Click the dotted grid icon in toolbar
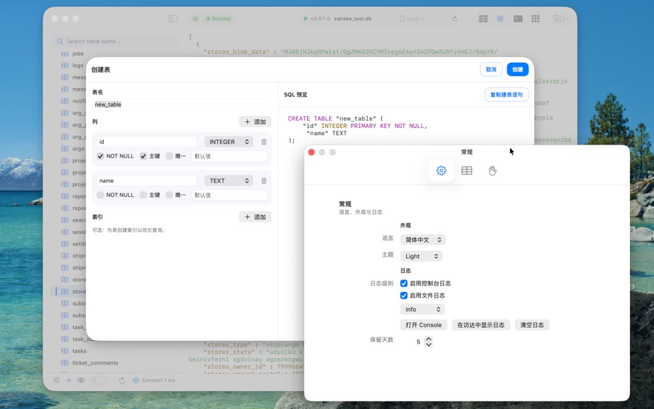This screenshot has width=654, height=409. (536, 19)
